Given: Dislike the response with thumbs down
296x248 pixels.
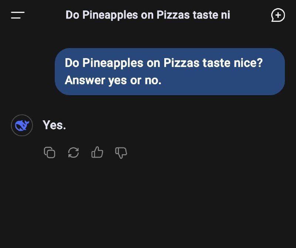Looking at the screenshot, I should tap(121, 153).
